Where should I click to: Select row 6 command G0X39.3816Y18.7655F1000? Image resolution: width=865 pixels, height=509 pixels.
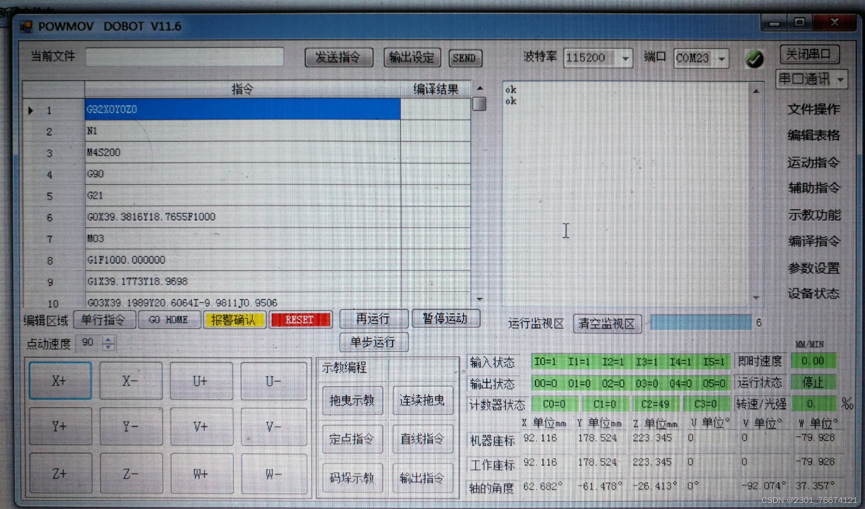coord(242,217)
